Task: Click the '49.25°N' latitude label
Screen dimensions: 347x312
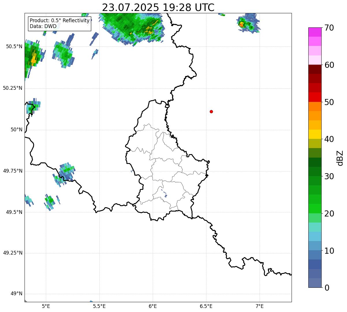Action: [x=12, y=253]
